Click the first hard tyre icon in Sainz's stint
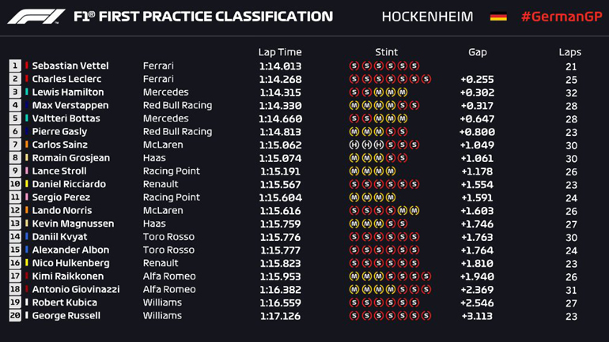The height and width of the screenshot is (342, 609). click(x=354, y=145)
